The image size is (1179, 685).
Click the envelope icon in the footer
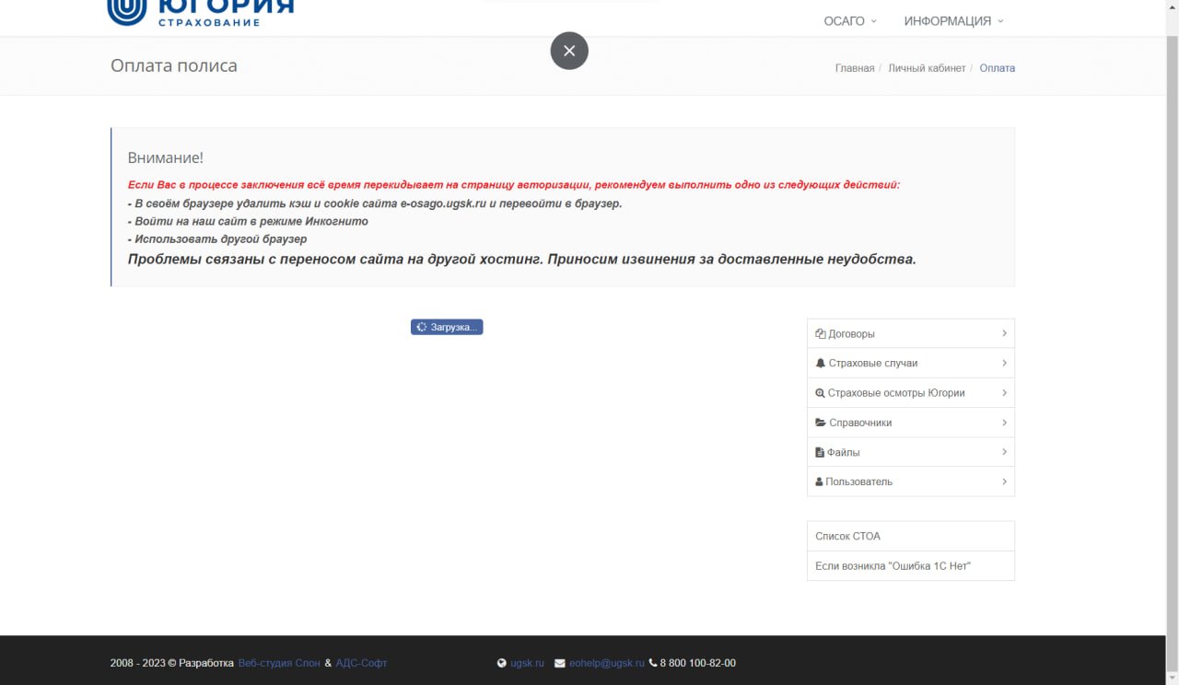[560, 663]
